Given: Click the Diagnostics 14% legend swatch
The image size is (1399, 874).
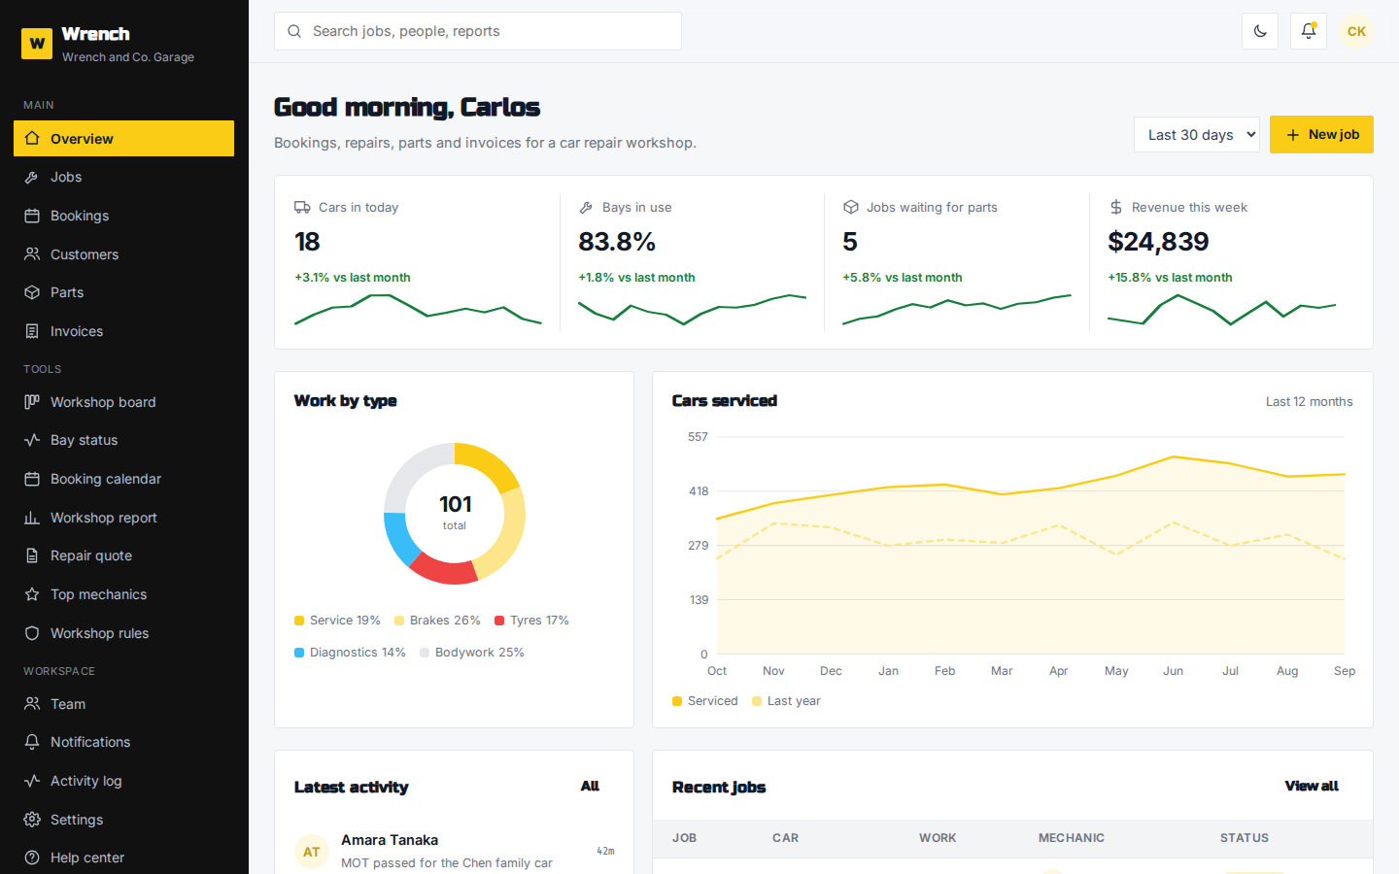Looking at the screenshot, I should (x=299, y=653).
